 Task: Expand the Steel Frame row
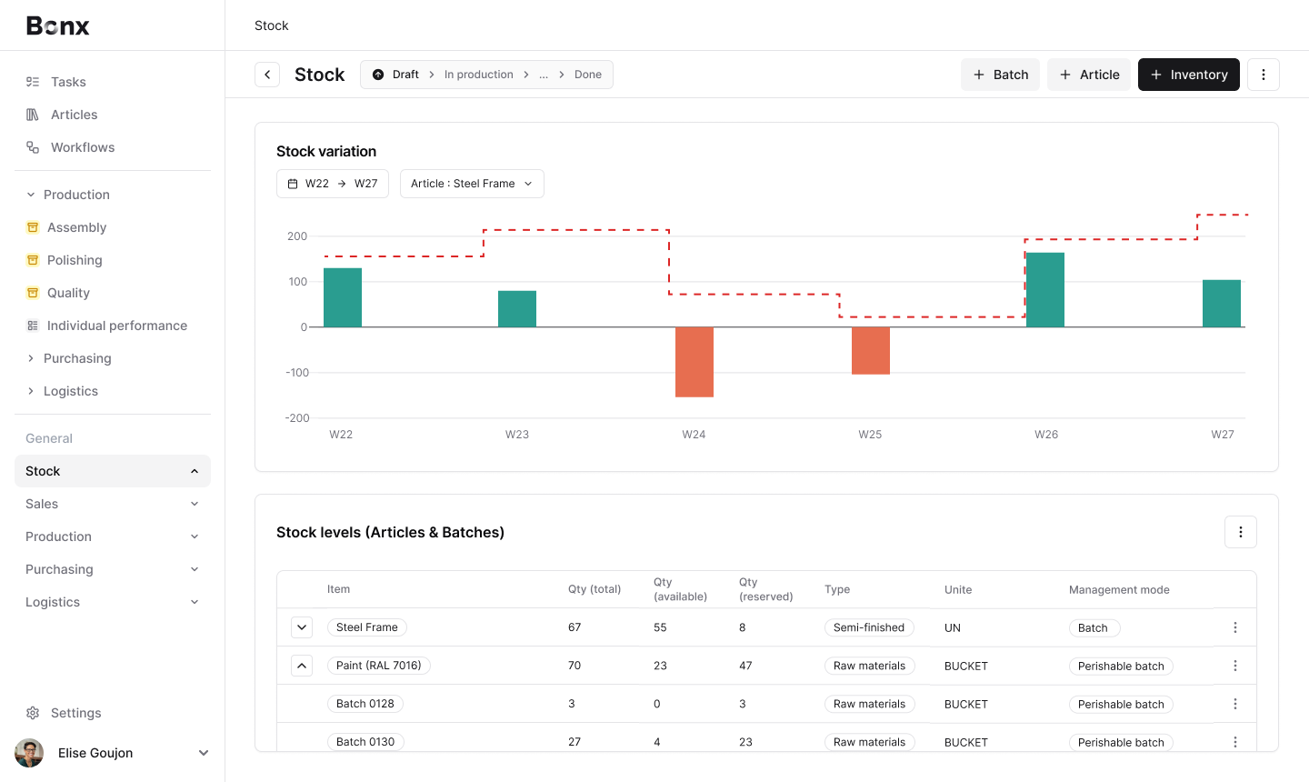click(x=302, y=627)
